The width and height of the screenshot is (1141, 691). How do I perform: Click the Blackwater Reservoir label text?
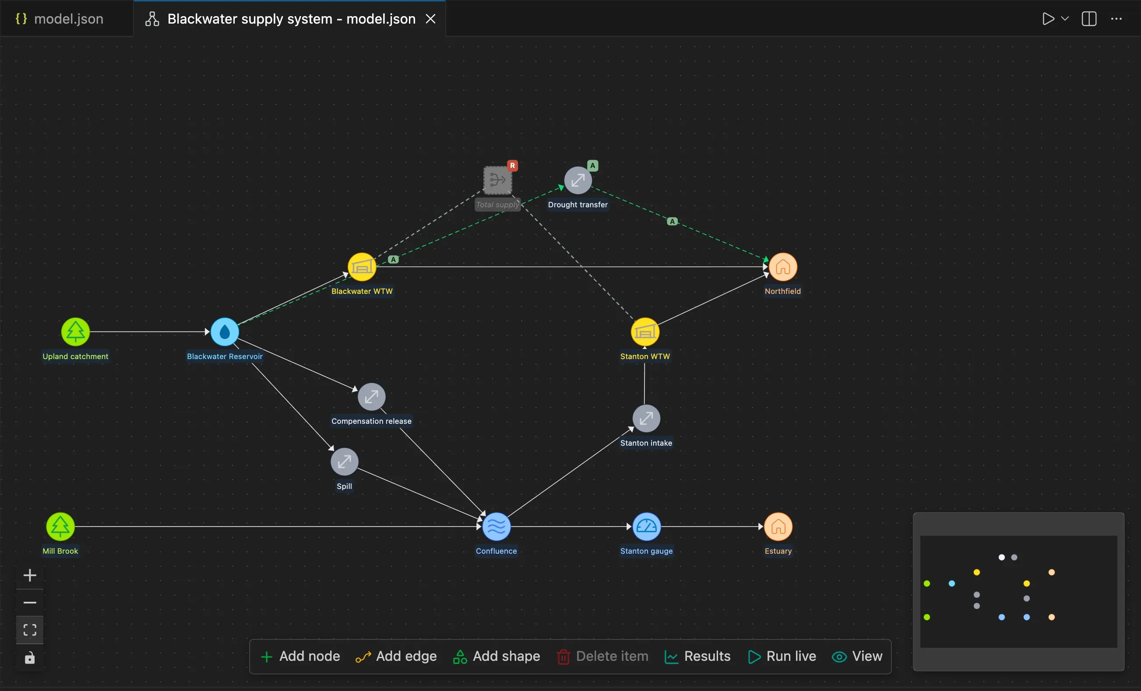click(x=225, y=356)
